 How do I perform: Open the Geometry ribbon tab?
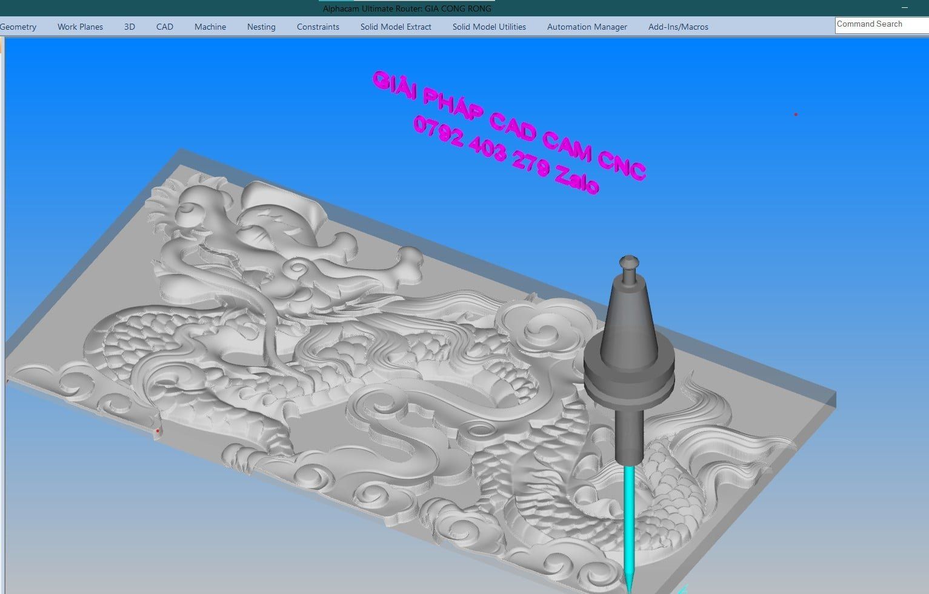(x=18, y=27)
